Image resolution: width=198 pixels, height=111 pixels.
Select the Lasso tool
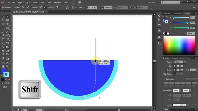7,20
